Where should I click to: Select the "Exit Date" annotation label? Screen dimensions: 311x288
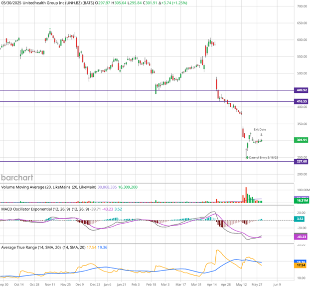(x=260, y=129)
